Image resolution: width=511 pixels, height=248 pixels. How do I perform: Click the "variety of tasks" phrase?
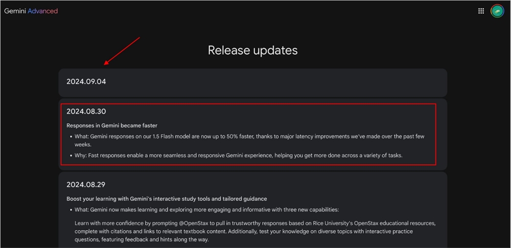(x=381, y=155)
